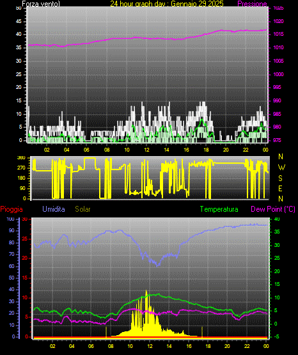Click "40" on the wind speed axis
The image size is (298, 355).
[19, 34]
